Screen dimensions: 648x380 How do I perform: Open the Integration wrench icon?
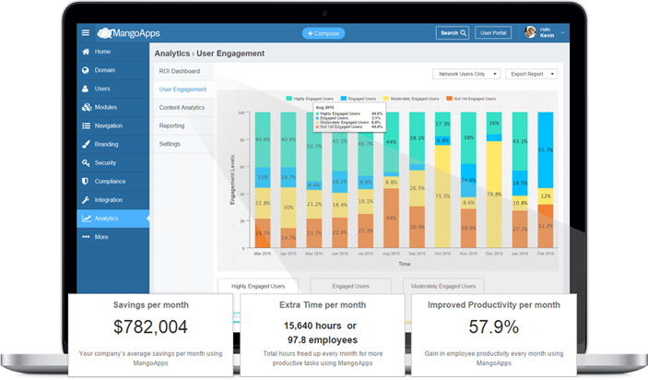click(x=86, y=200)
